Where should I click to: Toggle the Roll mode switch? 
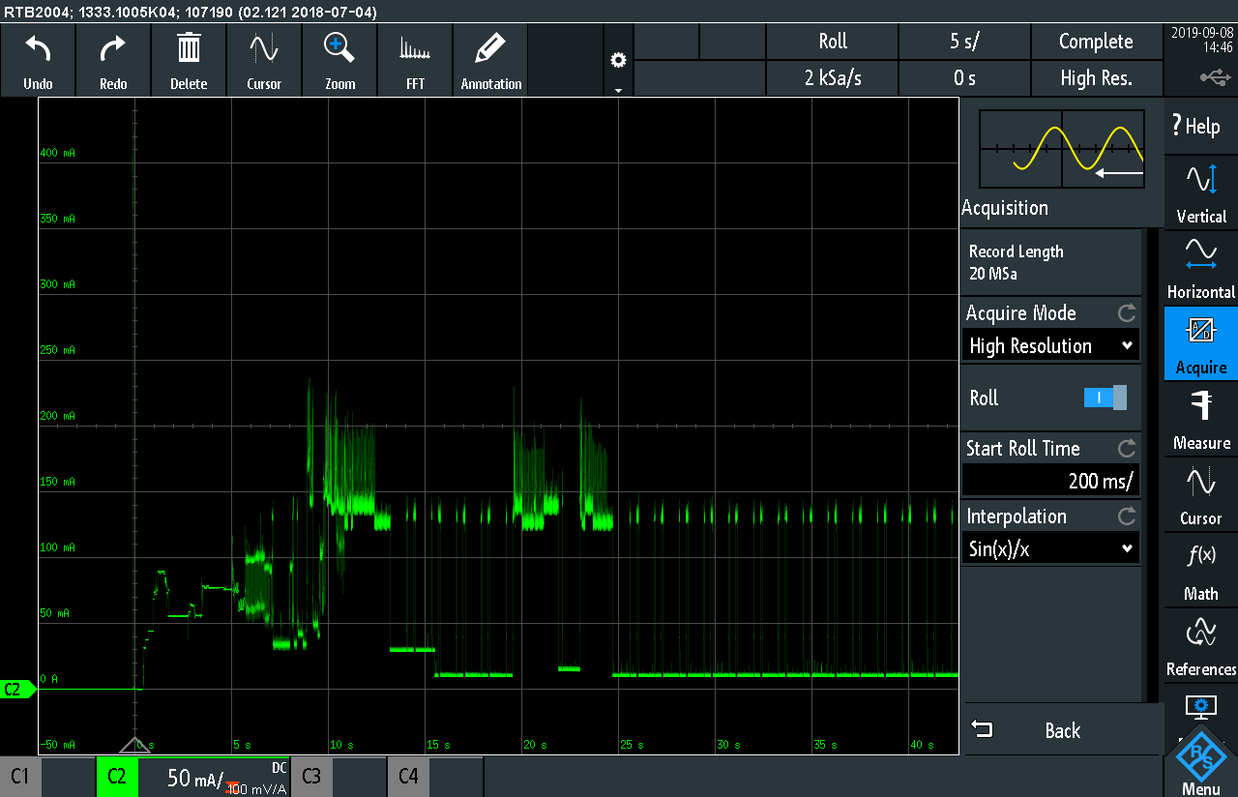(1105, 398)
